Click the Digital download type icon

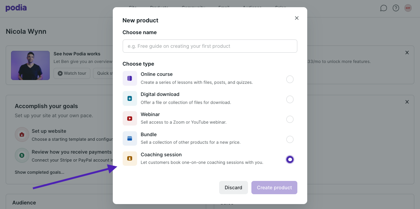point(129,99)
